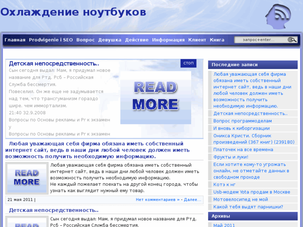Click the site title Охлаждение ноутбуков

click(73, 12)
